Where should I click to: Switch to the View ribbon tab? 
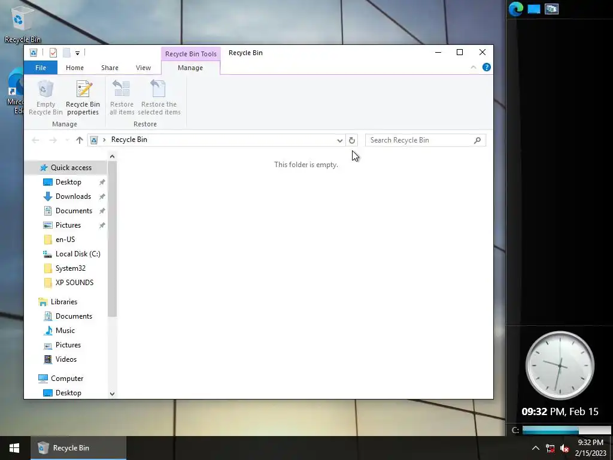pyautogui.click(x=143, y=68)
